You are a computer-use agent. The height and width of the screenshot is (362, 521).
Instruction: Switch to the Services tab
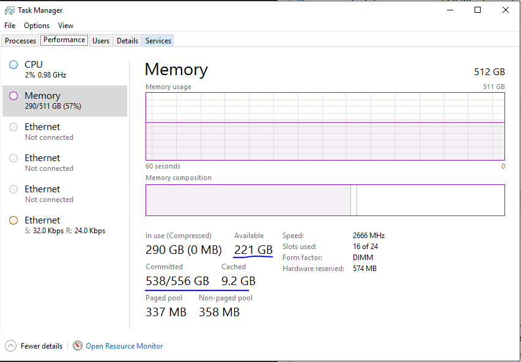click(x=158, y=41)
